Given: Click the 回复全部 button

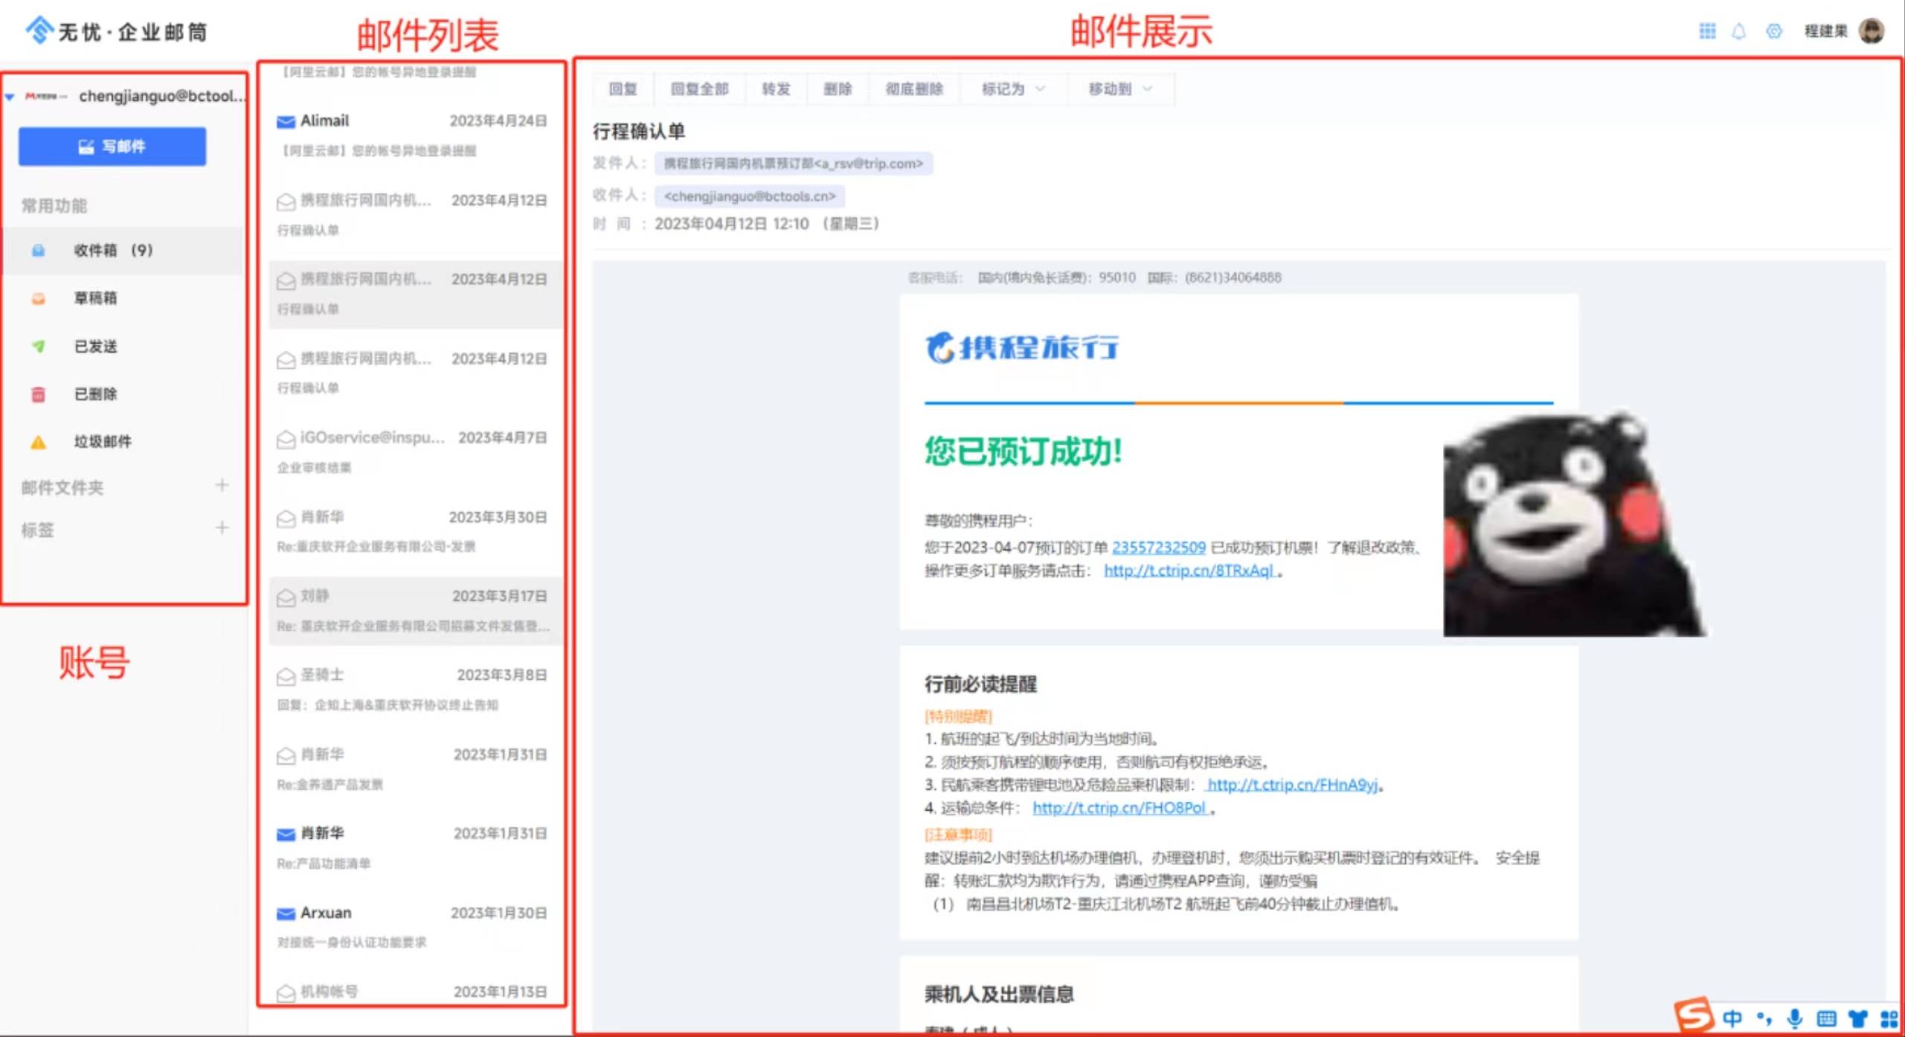Looking at the screenshot, I should [699, 89].
